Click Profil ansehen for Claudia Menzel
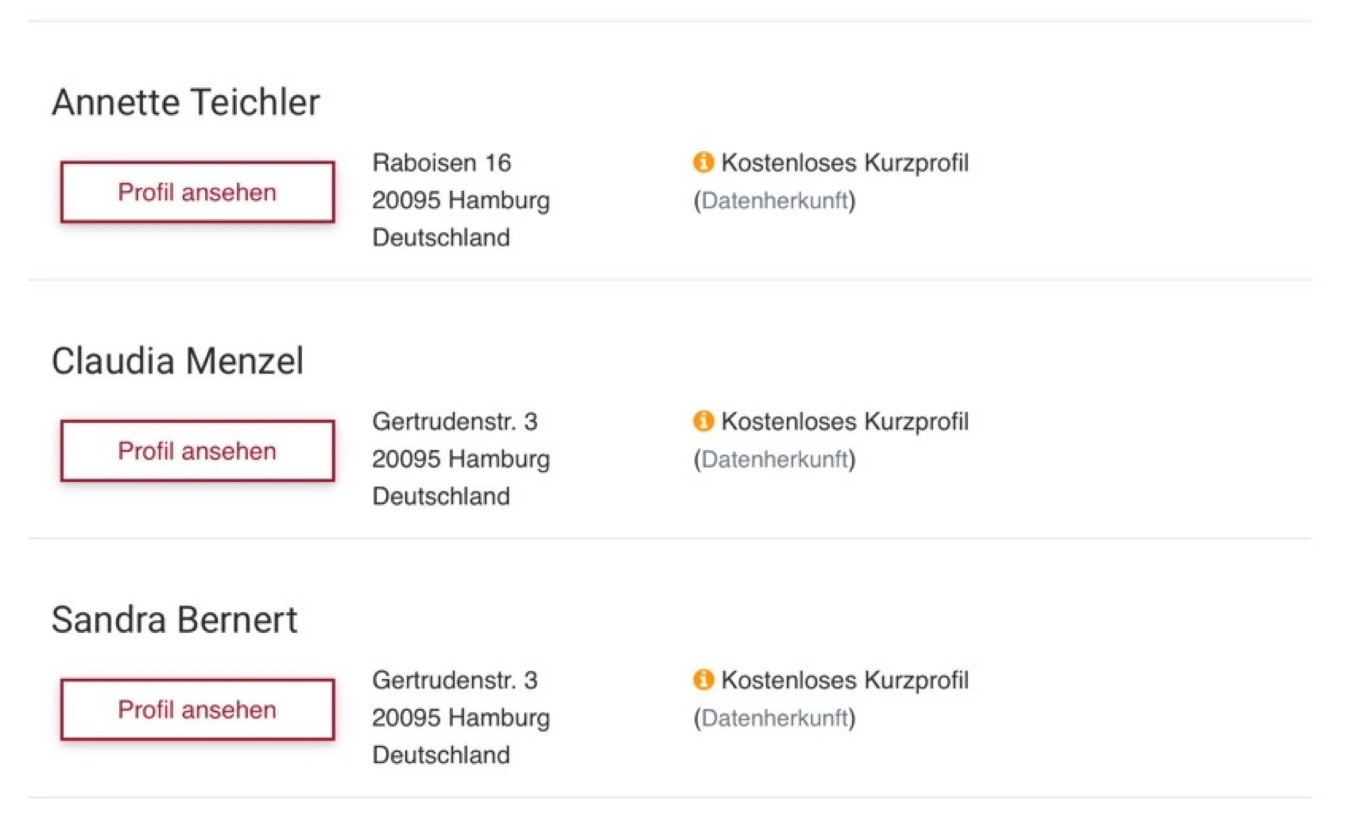Viewport: 1367px width, 830px height. (x=197, y=451)
